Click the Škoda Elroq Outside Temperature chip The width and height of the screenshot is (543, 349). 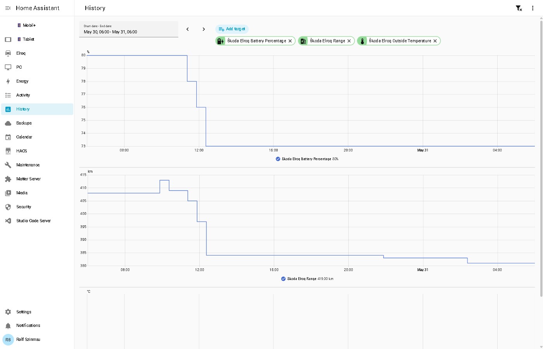click(x=399, y=41)
